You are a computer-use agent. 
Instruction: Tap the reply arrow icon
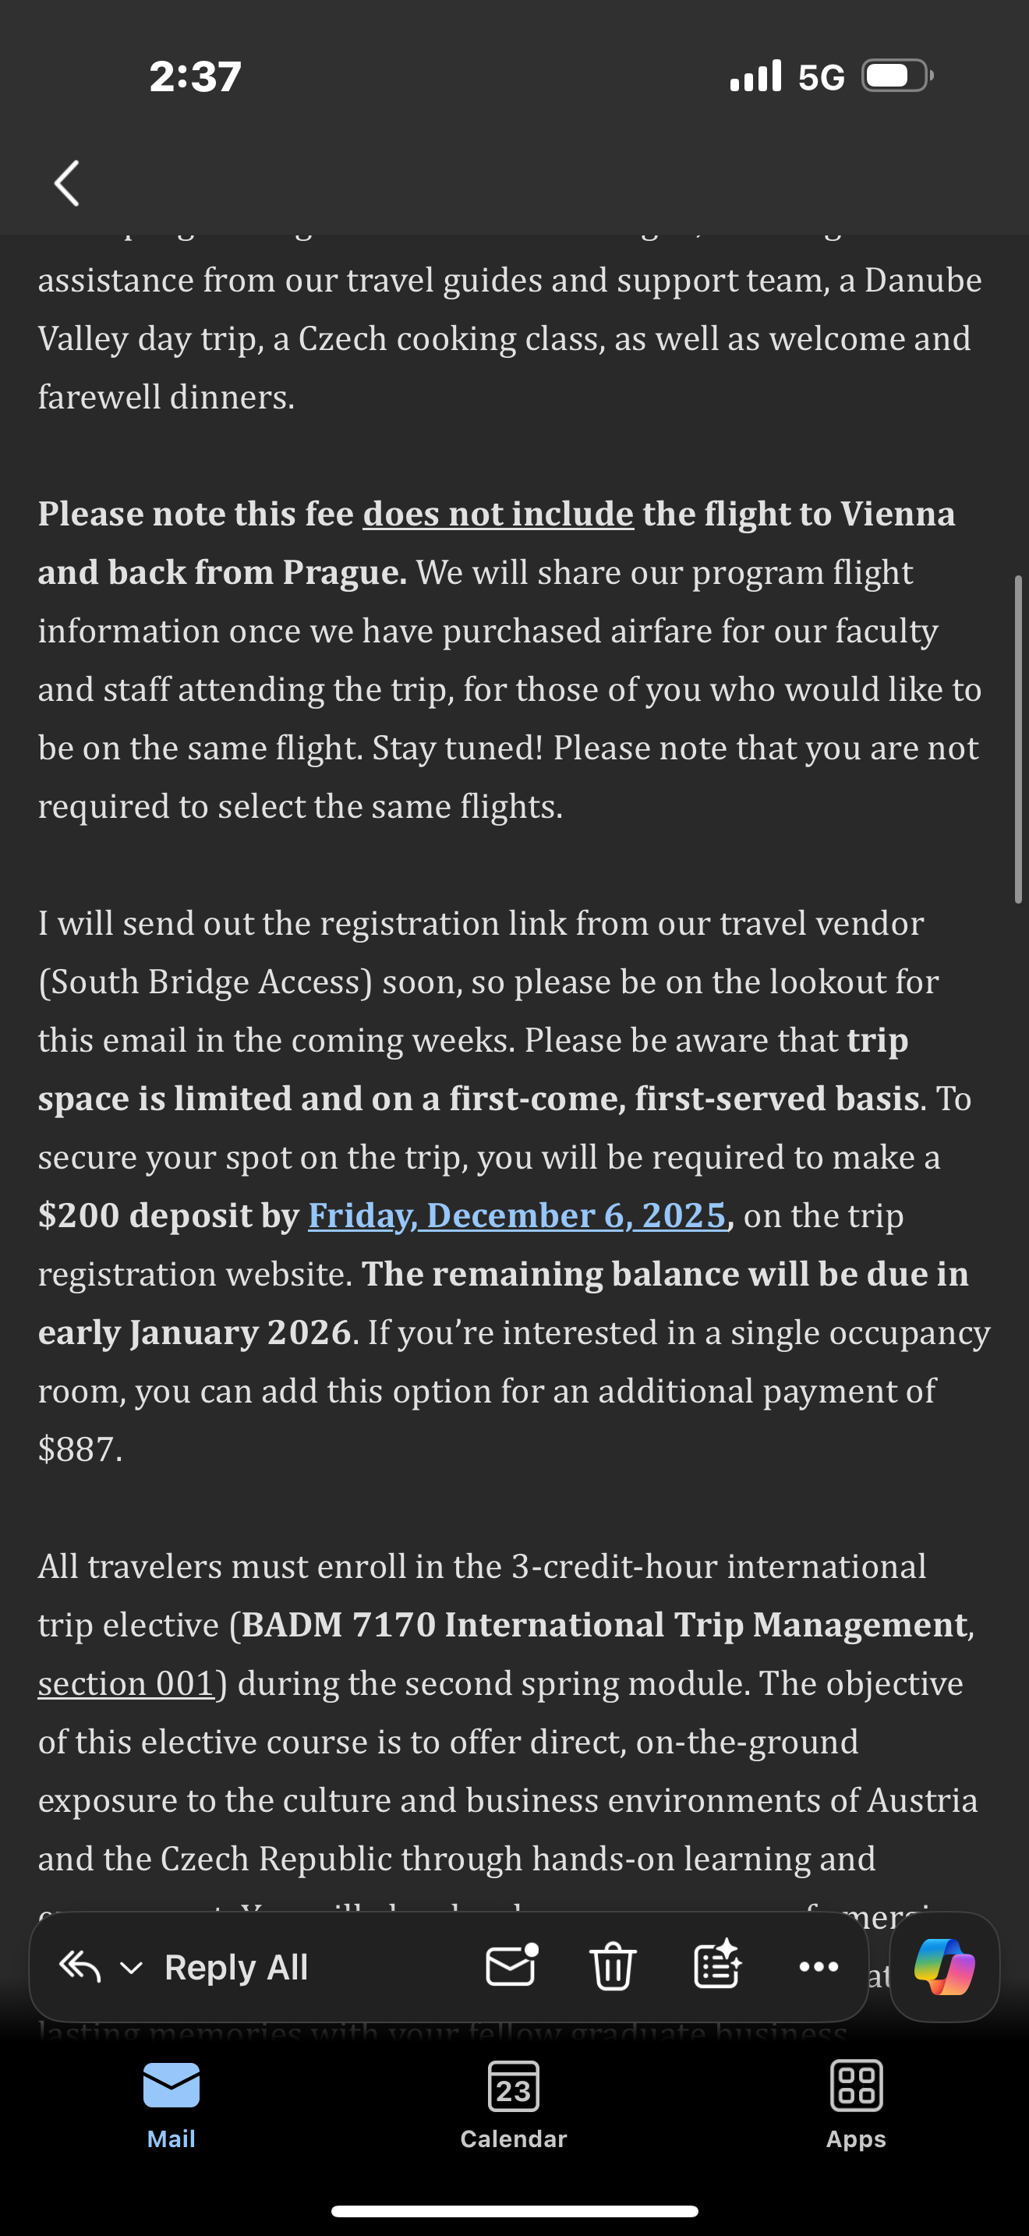80,1967
